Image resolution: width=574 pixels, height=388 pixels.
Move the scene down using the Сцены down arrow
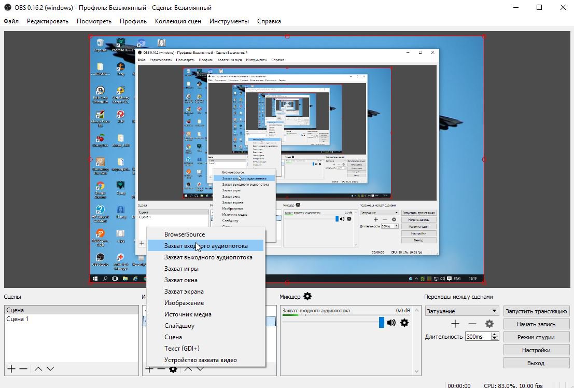click(50, 369)
